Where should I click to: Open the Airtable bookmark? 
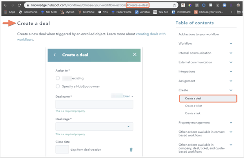point(142,12)
